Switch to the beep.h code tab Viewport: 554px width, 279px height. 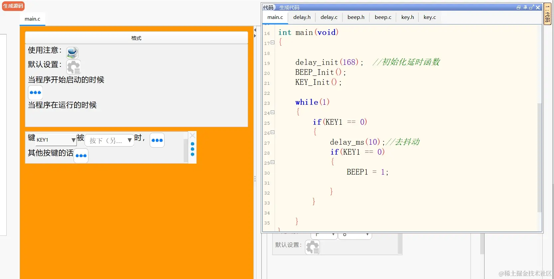356,17
